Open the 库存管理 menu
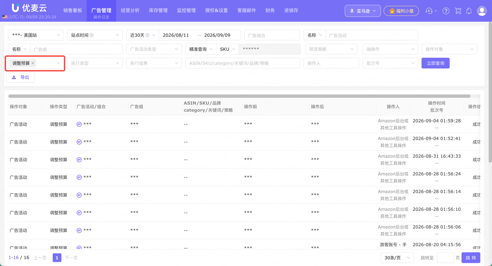This screenshot has height=266, width=492. click(x=158, y=10)
